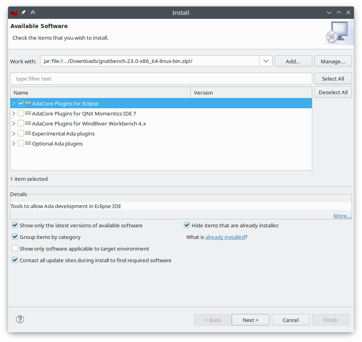Open the More... details link

(342, 216)
